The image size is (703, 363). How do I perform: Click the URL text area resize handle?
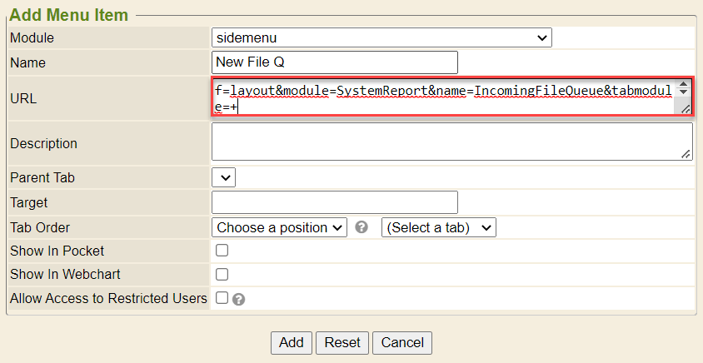coord(685,109)
